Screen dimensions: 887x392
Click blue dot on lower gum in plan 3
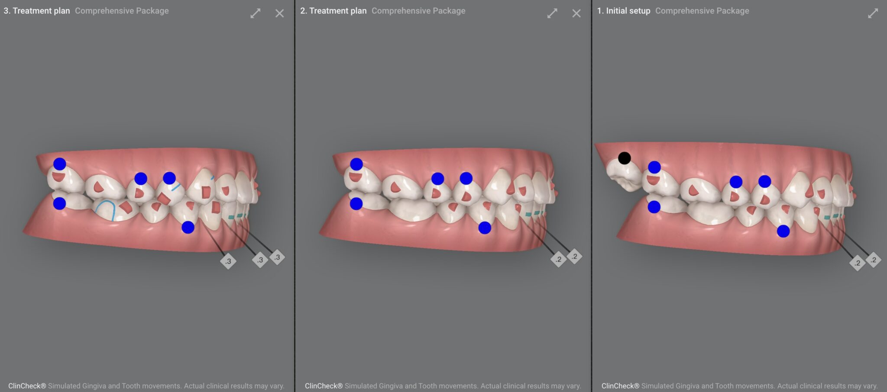click(188, 227)
